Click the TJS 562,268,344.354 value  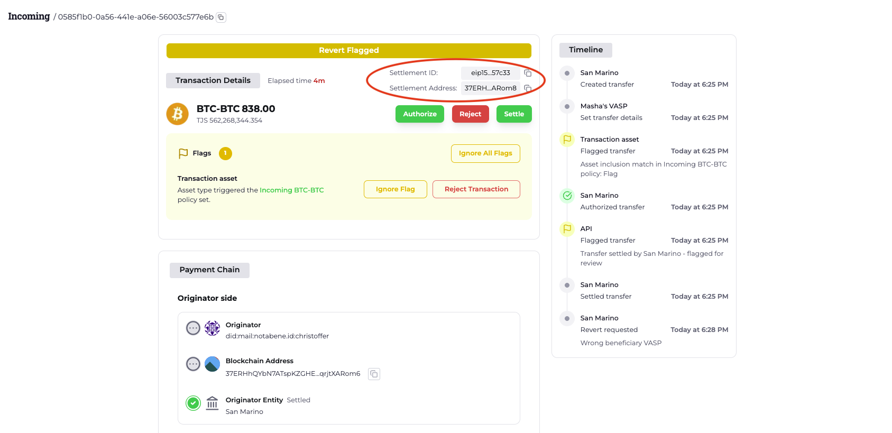pyautogui.click(x=229, y=121)
